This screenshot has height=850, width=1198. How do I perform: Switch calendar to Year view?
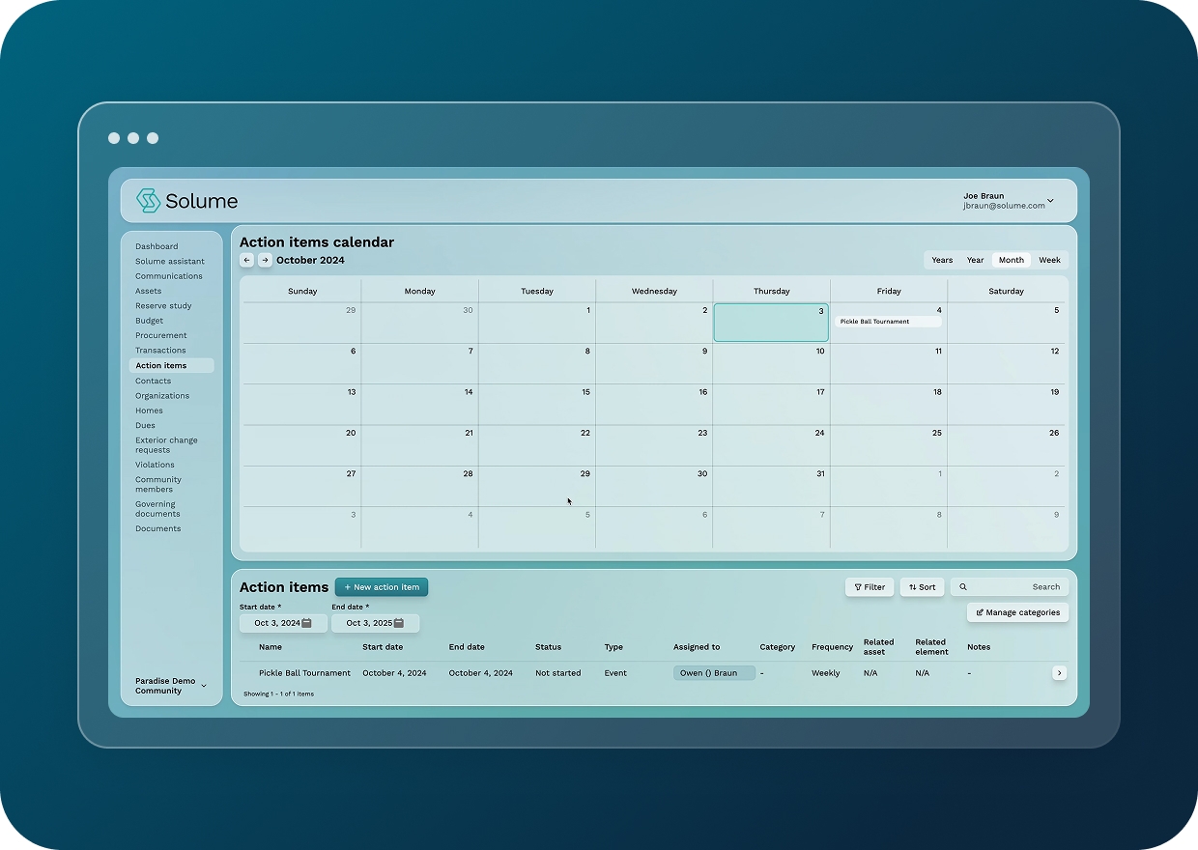(976, 260)
